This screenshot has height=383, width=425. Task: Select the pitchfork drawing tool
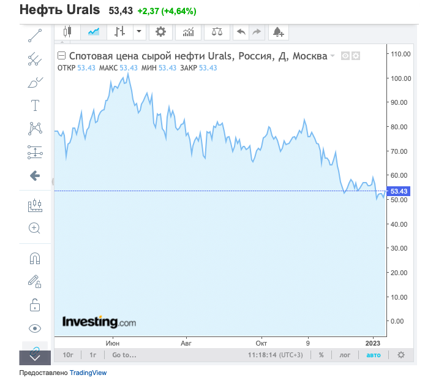click(x=35, y=59)
